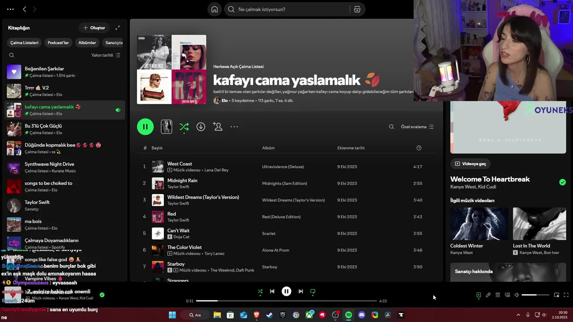Select the Starboy track
The width and height of the screenshot is (573, 322).
point(287,267)
